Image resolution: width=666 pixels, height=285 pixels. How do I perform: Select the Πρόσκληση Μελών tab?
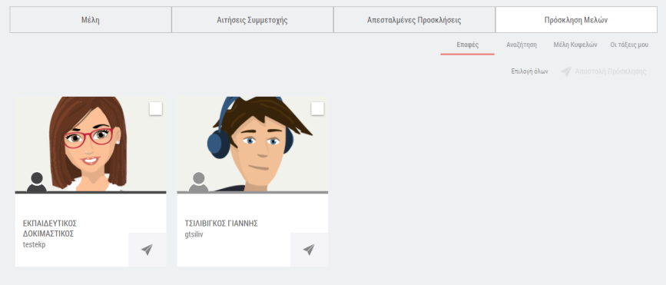[x=576, y=19]
